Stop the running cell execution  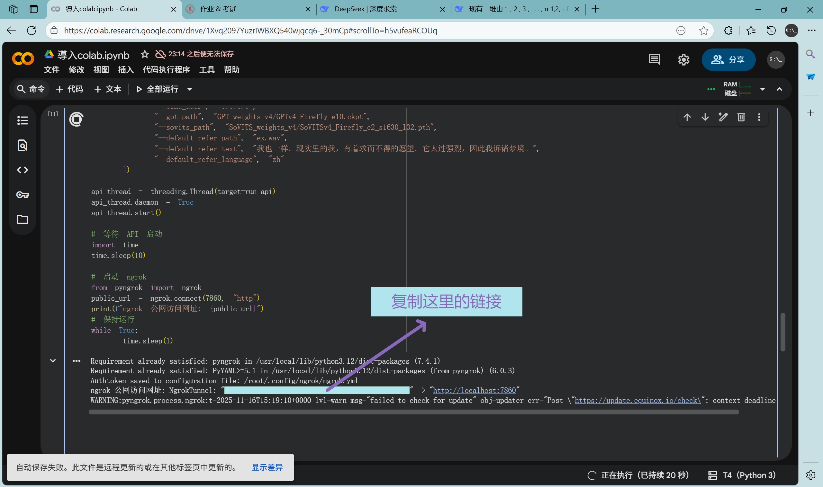click(76, 119)
